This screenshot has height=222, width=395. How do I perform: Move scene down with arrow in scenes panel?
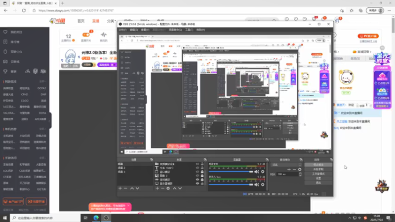(x=137, y=188)
